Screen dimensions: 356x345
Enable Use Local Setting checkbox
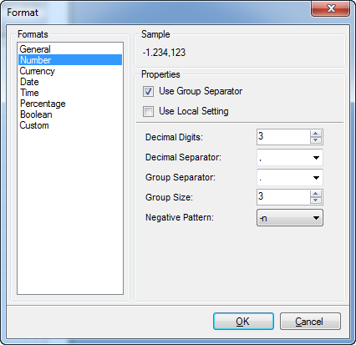pyautogui.click(x=148, y=111)
